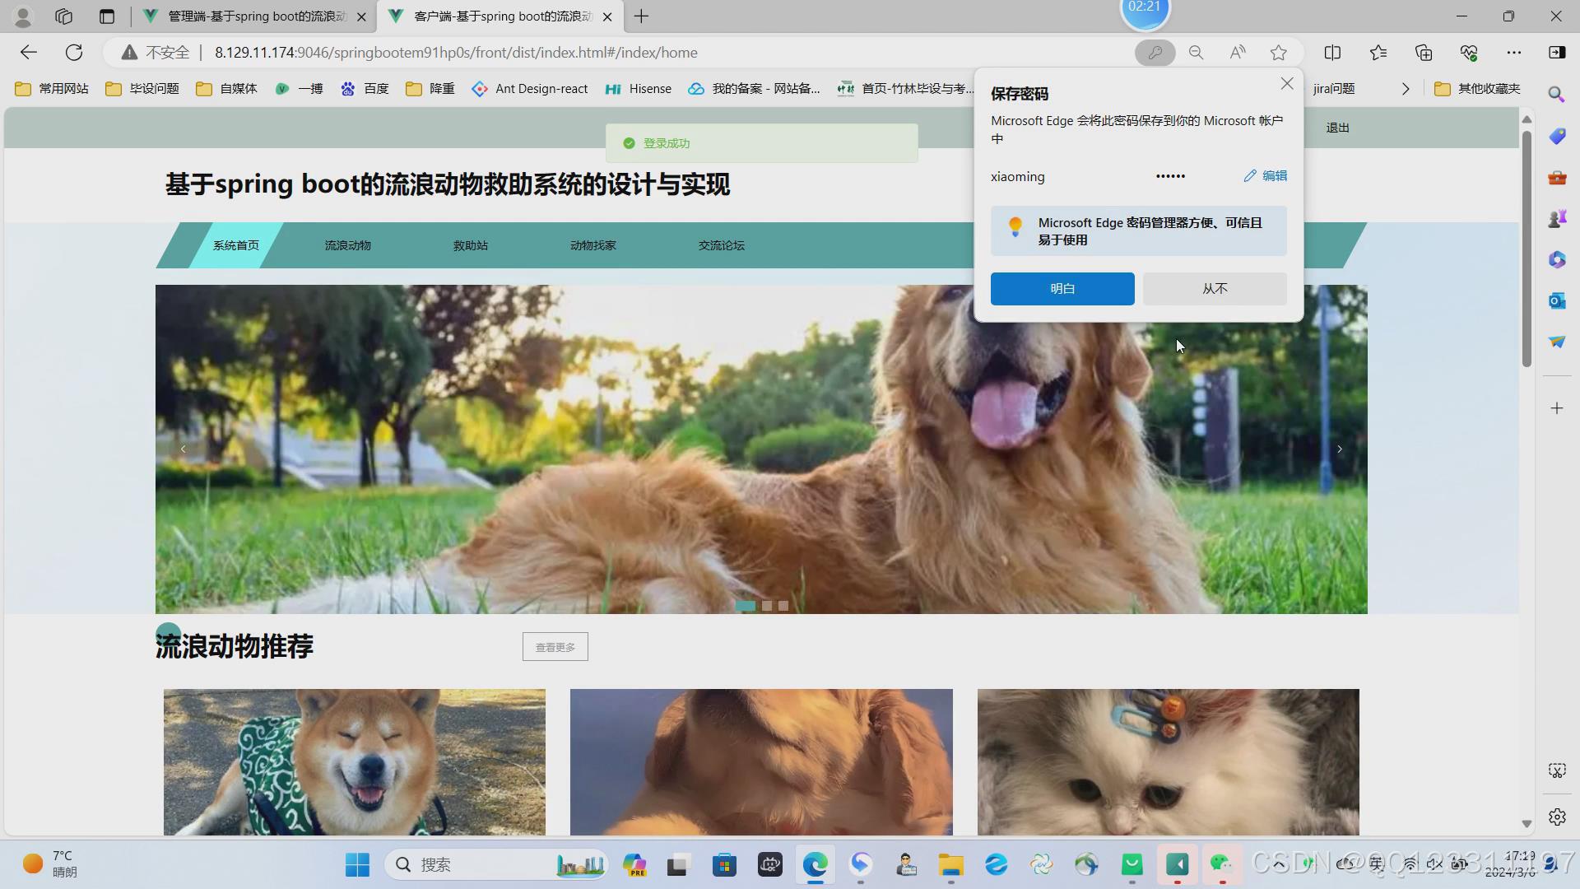Toggle split screen mode in toolbar
Image resolution: width=1580 pixels, height=889 pixels.
coord(1332,52)
